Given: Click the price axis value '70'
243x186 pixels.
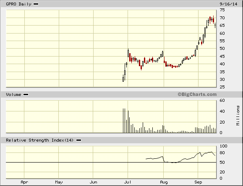Looking at the screenshot, I should click(x=222, y=18).
